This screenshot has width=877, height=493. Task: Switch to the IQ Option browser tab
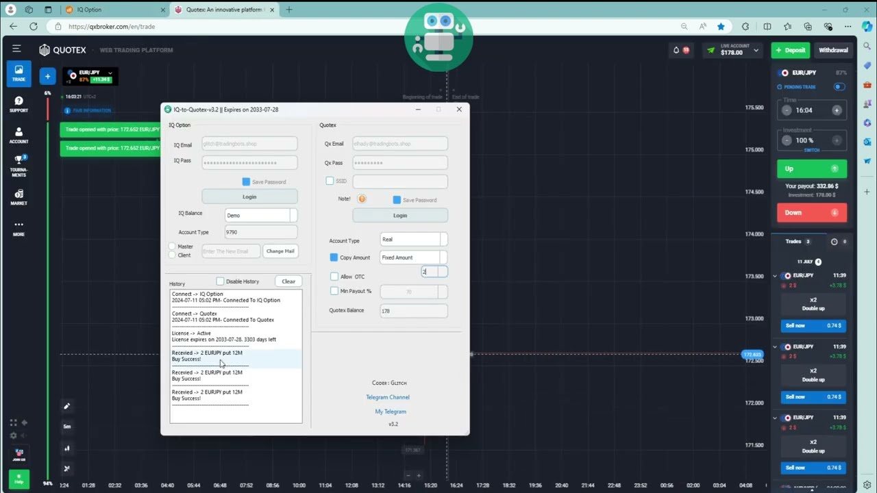[114, 10]
